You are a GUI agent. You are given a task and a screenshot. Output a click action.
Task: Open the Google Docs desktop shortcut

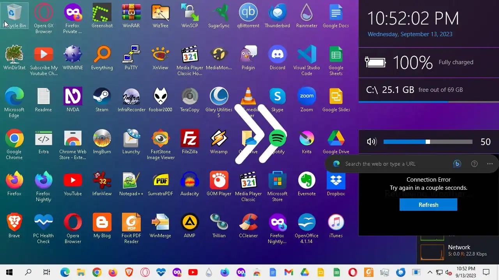[x=336, y=16]
